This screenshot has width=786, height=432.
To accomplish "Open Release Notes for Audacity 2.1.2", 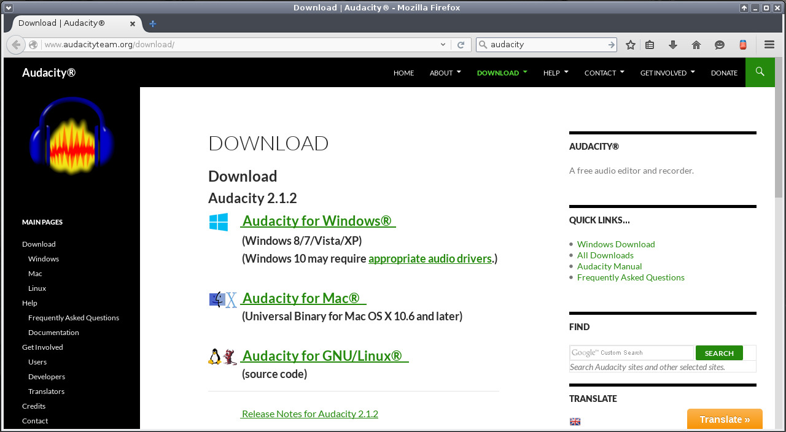I will coord(309,414).
